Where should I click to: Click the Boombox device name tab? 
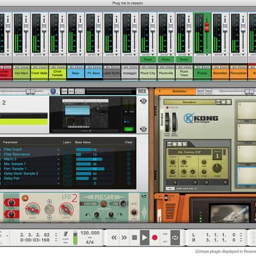point(179,92)
